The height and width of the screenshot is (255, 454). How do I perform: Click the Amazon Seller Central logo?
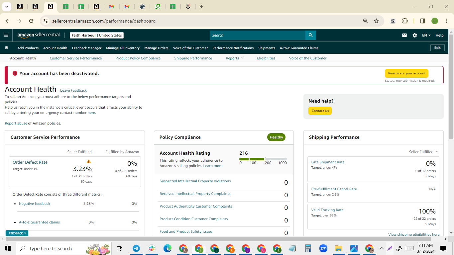(x=39, y=35)
